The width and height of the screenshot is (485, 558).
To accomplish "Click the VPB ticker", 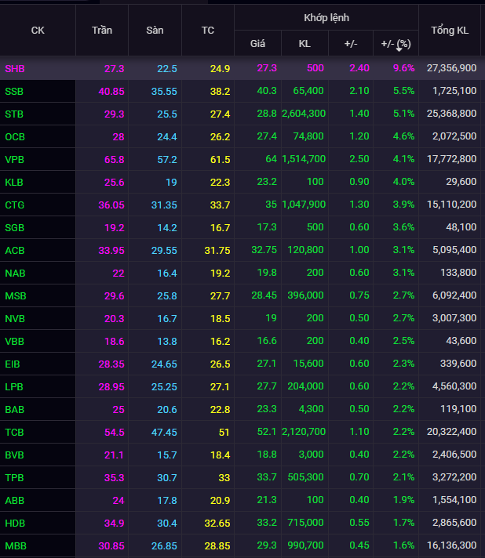I will (x=15, y=159).
